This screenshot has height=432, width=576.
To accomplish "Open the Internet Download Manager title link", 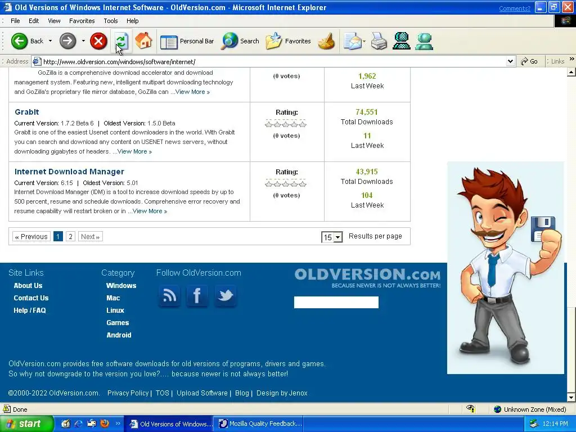I will pos(69,172).
